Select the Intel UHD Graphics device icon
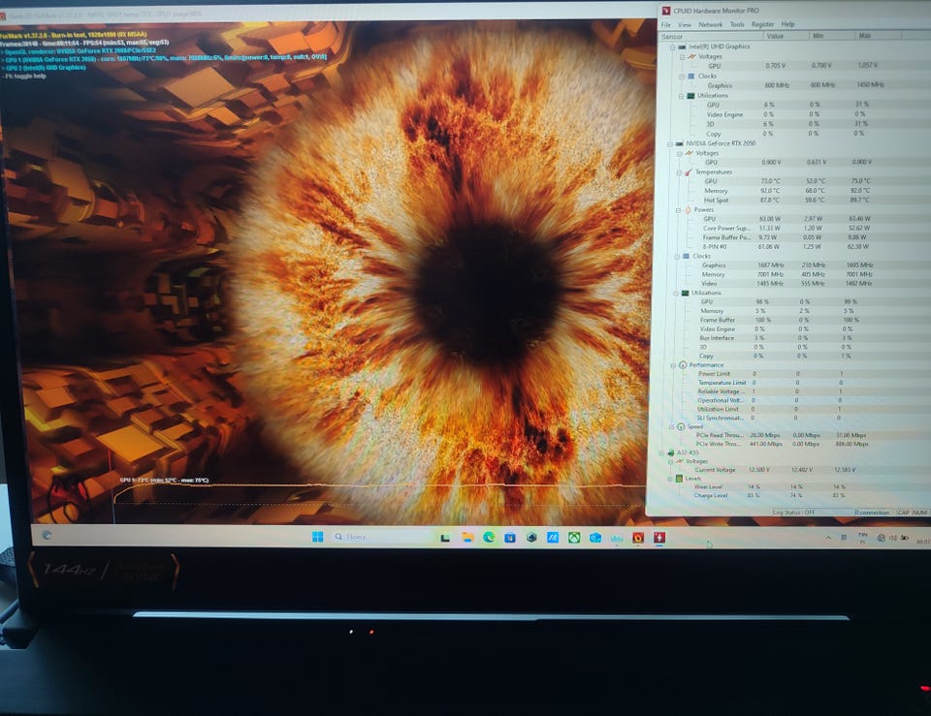 (x=682, y=47)
